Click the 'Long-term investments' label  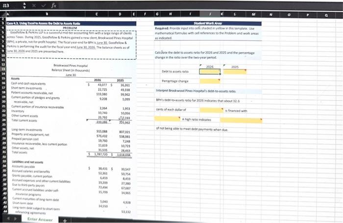[26, 130]
